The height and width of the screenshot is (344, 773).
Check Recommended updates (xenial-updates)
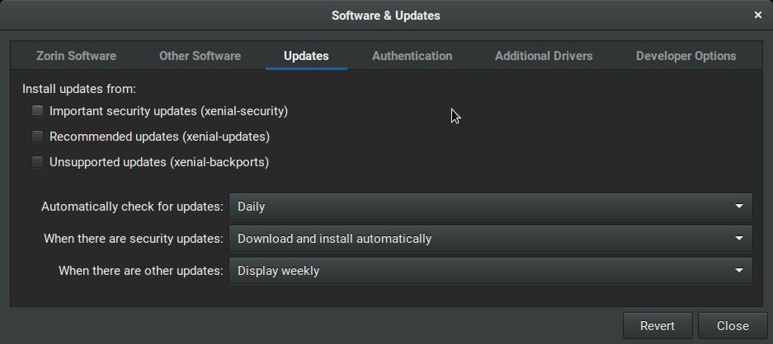click(37, 137)
